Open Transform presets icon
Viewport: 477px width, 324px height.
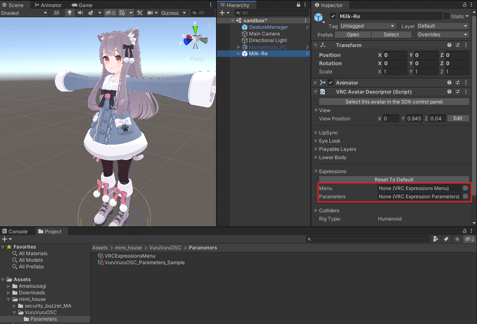(x=458, y=45)
